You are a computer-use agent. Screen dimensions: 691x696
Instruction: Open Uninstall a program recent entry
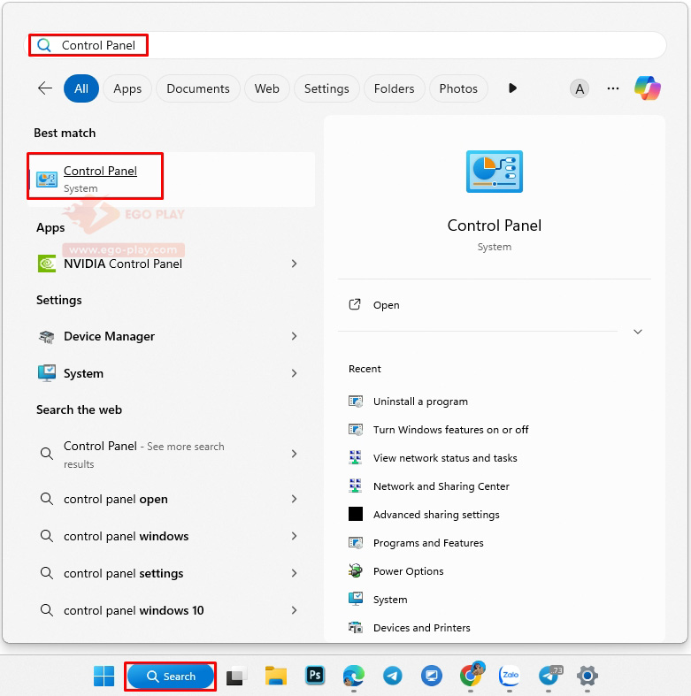click(420, 402)
